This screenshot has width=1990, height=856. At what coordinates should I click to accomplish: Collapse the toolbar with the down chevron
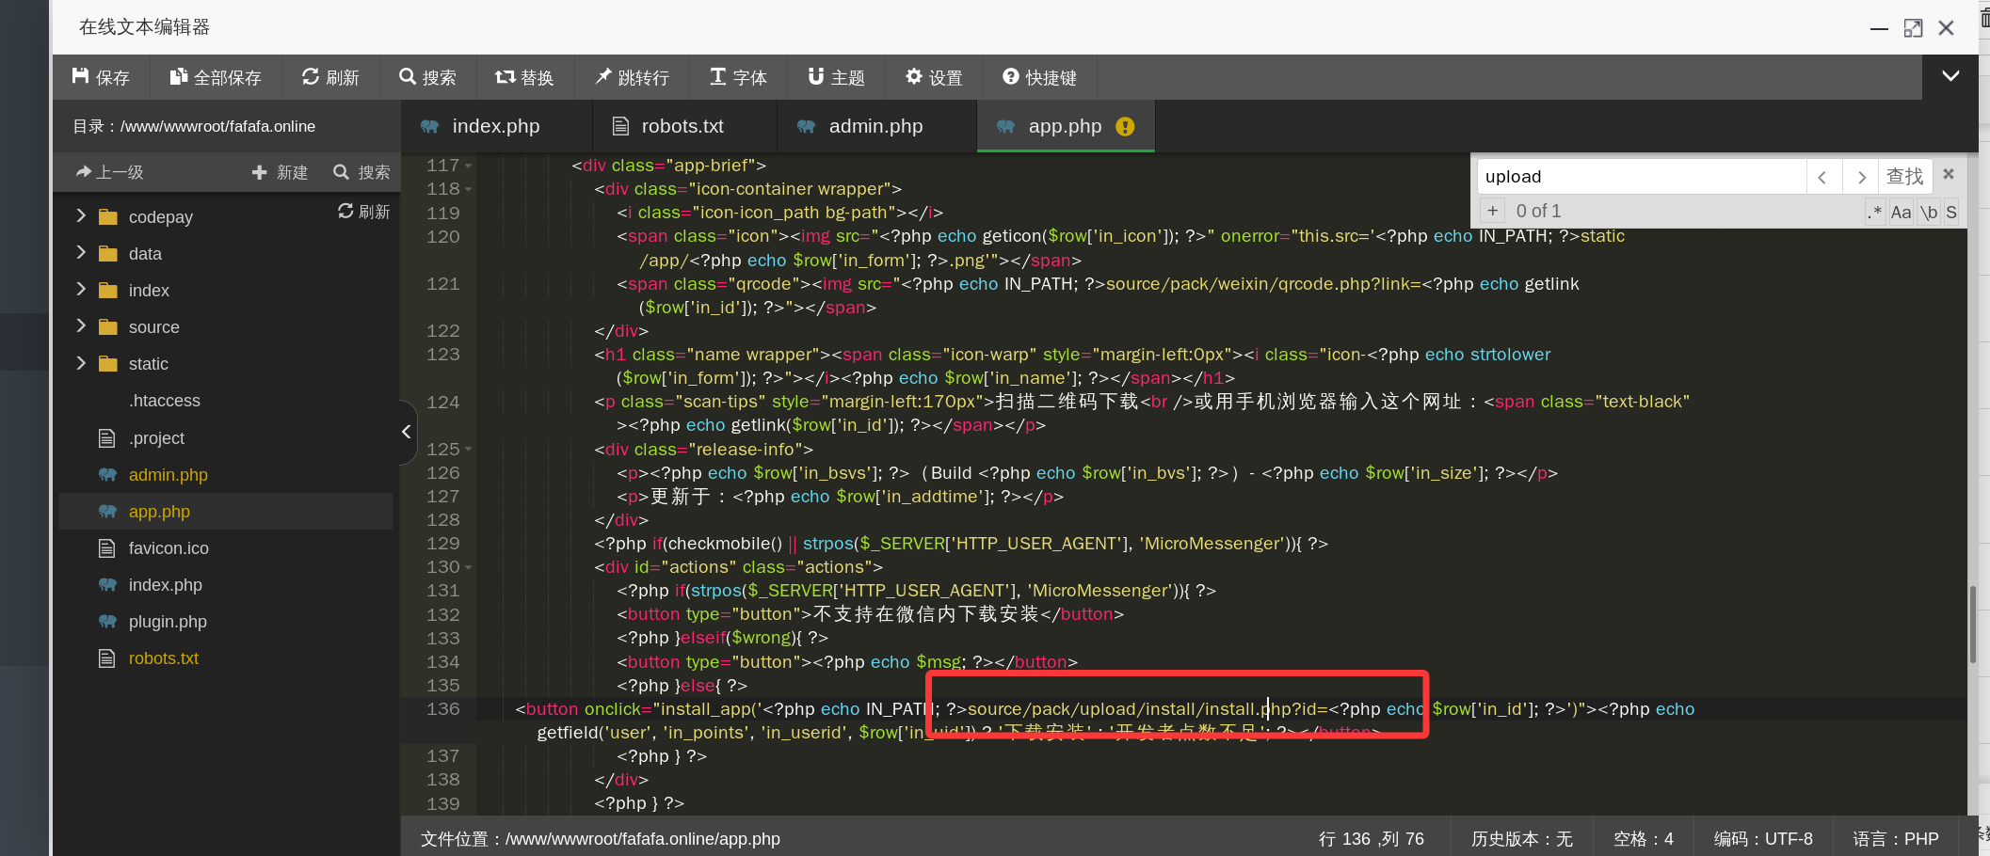click(1950, 76)
